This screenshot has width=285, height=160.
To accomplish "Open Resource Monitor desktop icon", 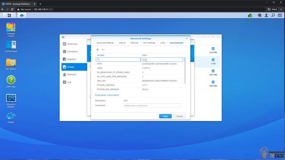I will tap(11, 101).
